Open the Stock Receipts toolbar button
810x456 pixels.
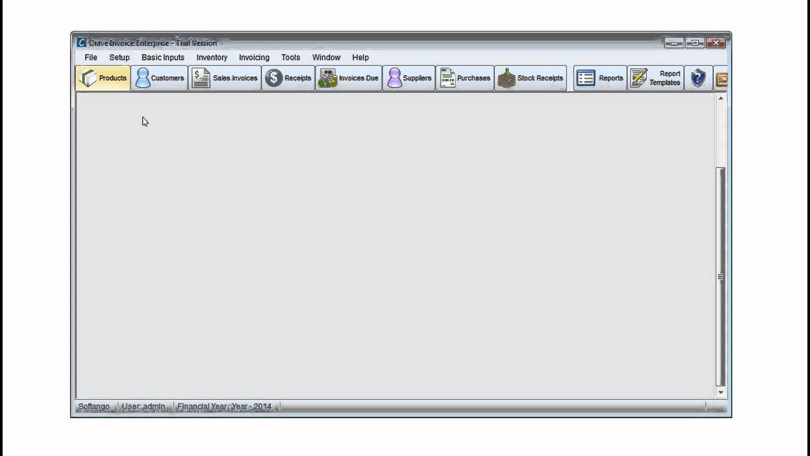pyautogui.click(x=531, y=78)
